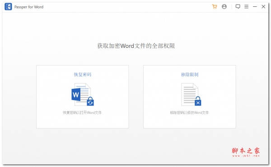271x167 pixels.
Task: Open the hamburger menu
Action: (x=246, y=7)
